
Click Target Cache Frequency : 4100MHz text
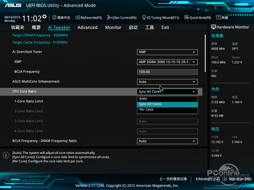(x=40, y=42)
